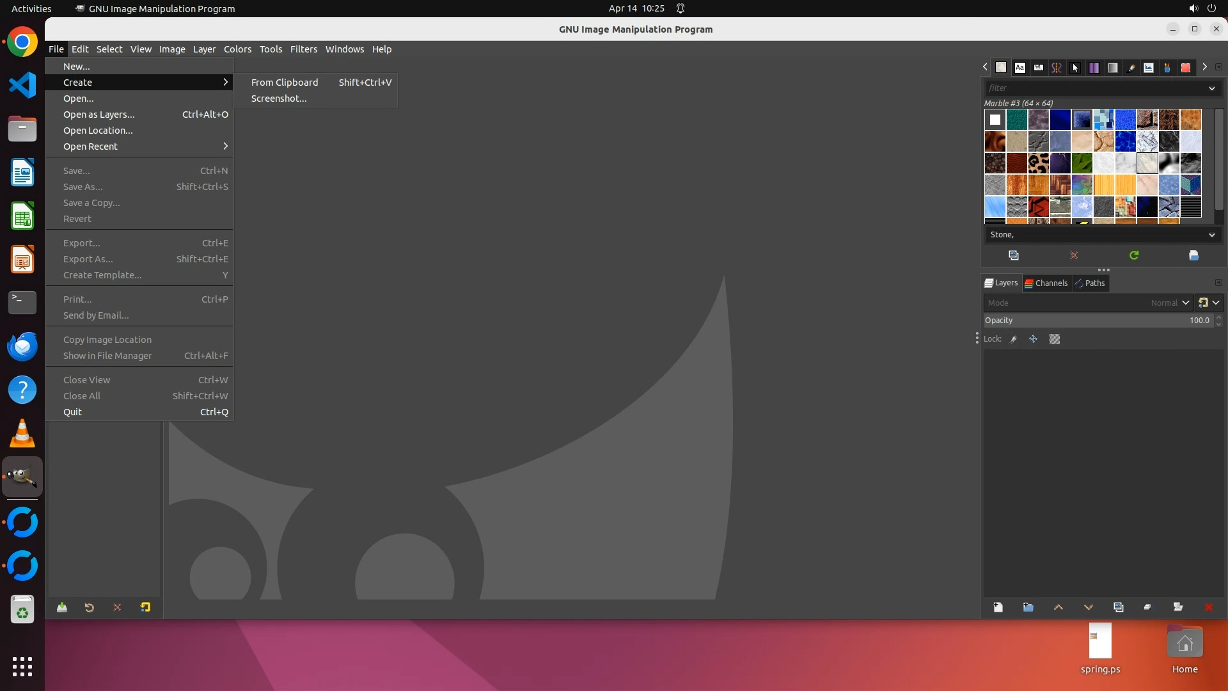Viewport: 1228px width, 691px height.
Task: Create a new layer icon
Action: pyautogui.click(x=998, y=607)
